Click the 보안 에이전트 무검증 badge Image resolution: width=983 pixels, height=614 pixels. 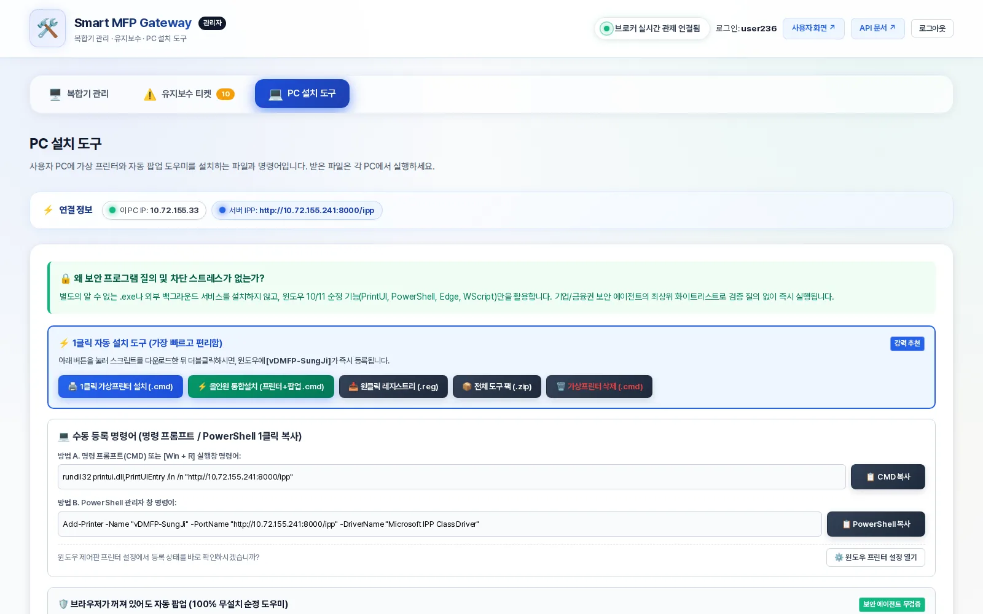(892, 605)
